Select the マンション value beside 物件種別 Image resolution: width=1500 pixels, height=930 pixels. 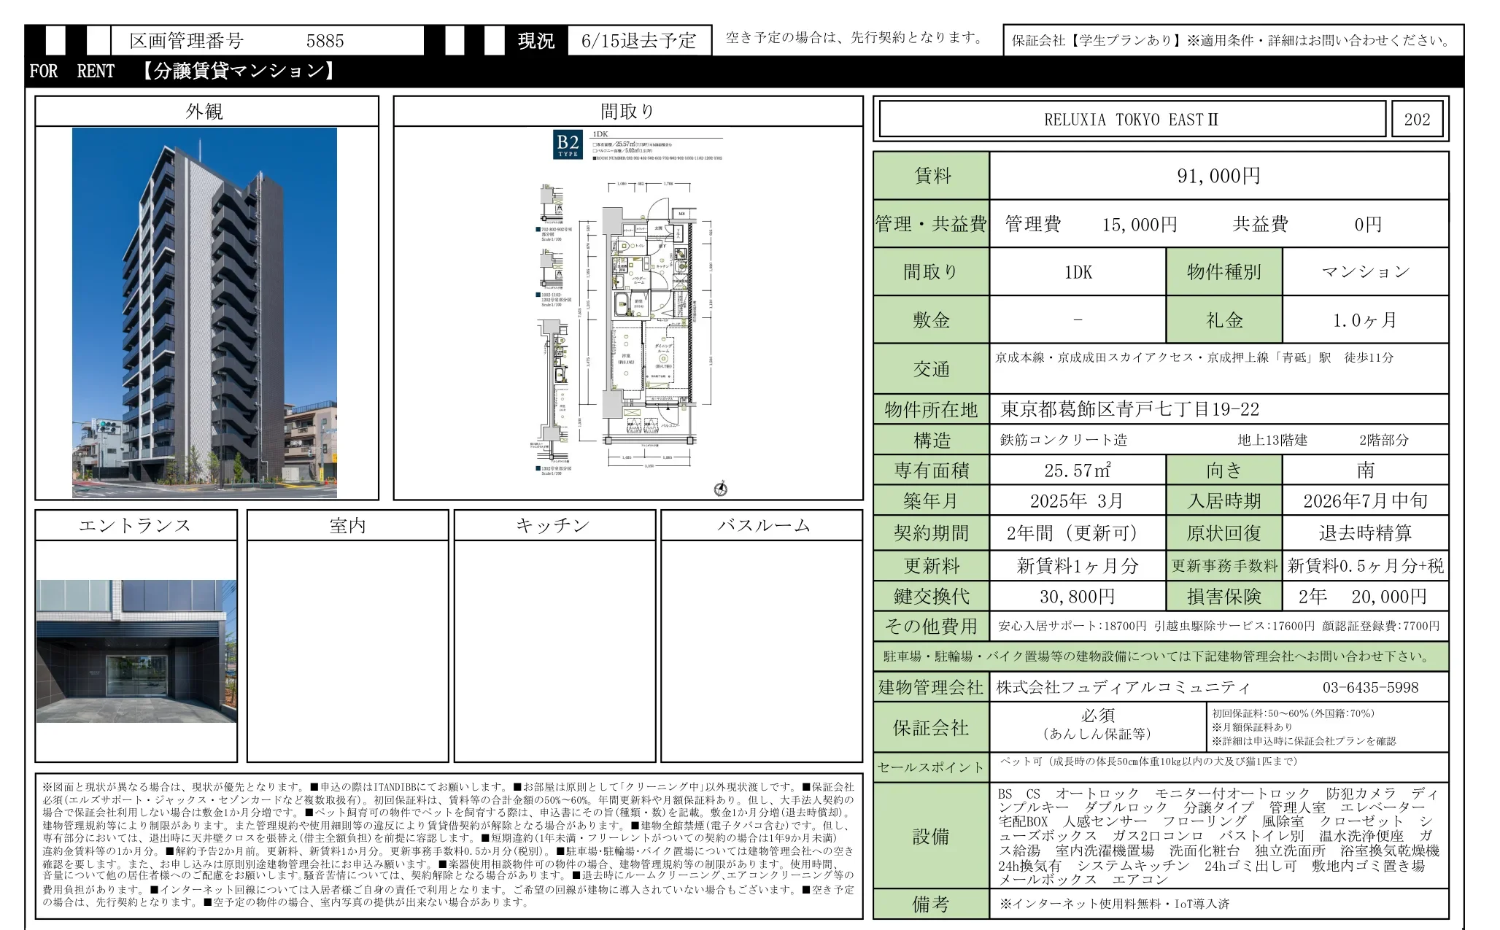(1366, 272)
